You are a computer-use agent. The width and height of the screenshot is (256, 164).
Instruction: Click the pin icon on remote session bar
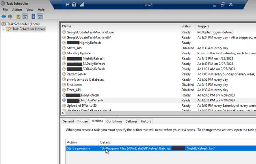67,4
